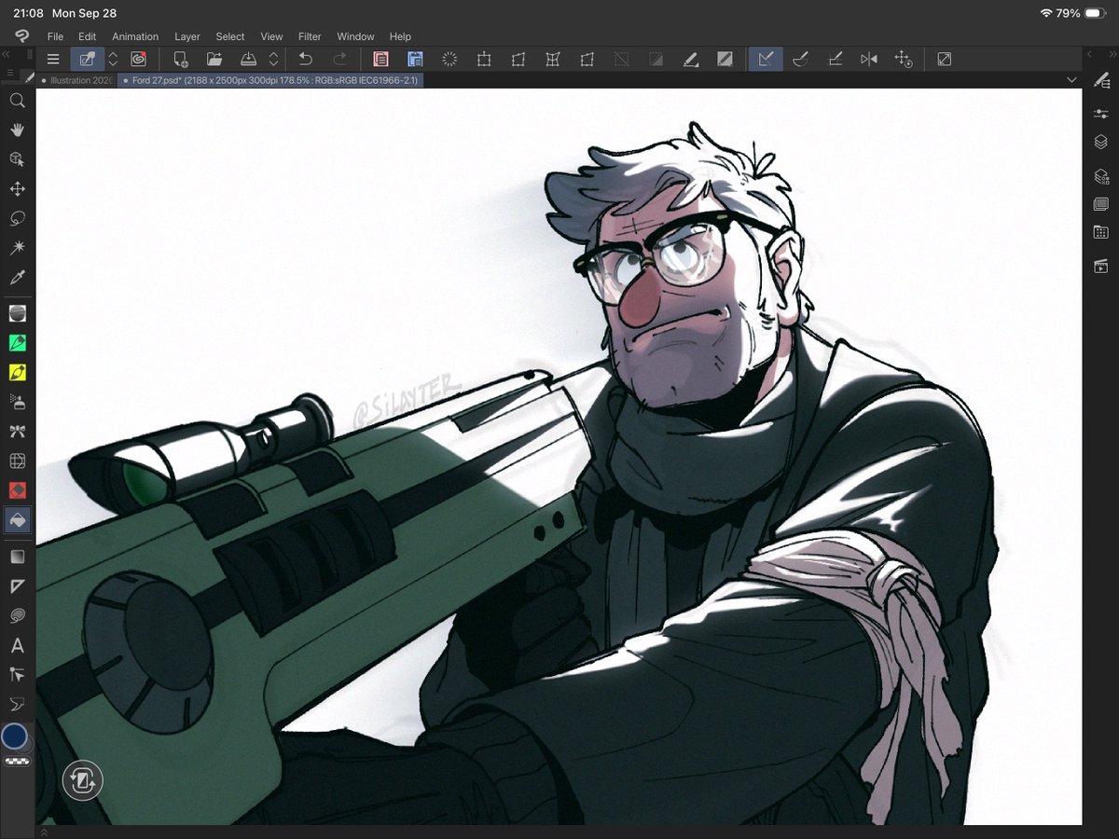Image resolution: width=1119 pixels, height=839 pixels.
Task: Click the Undo arrow in toolbar
Action: coord(305,59)
